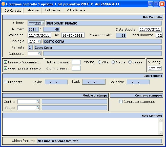Click the Contr. module code field
Image resolution: width=166 pixels, height=147 pixels.
(27, 102)
